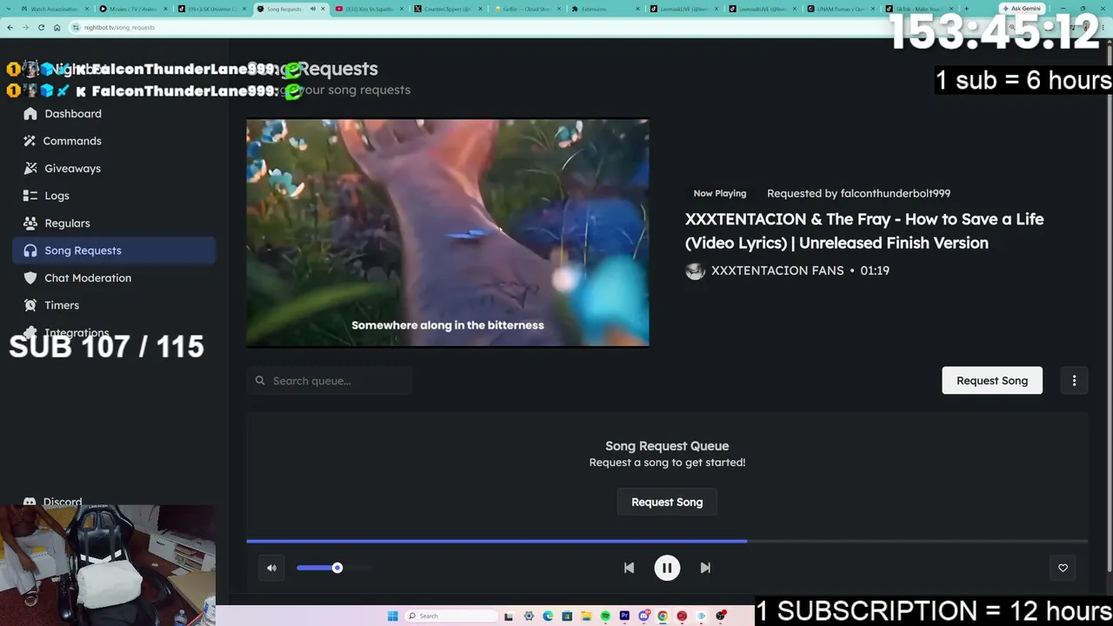This screenshot has width=1113, height=626.
Task: Open Discord from the taskbar
Action: tap(643, 616)
